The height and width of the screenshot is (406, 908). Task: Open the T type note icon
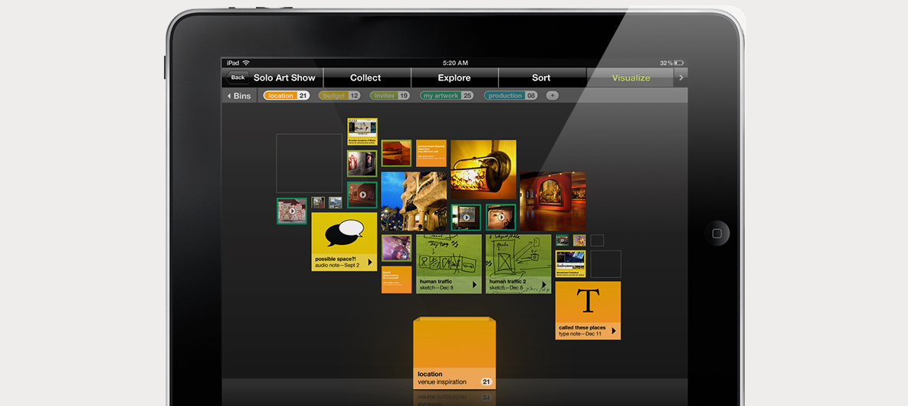588,301
